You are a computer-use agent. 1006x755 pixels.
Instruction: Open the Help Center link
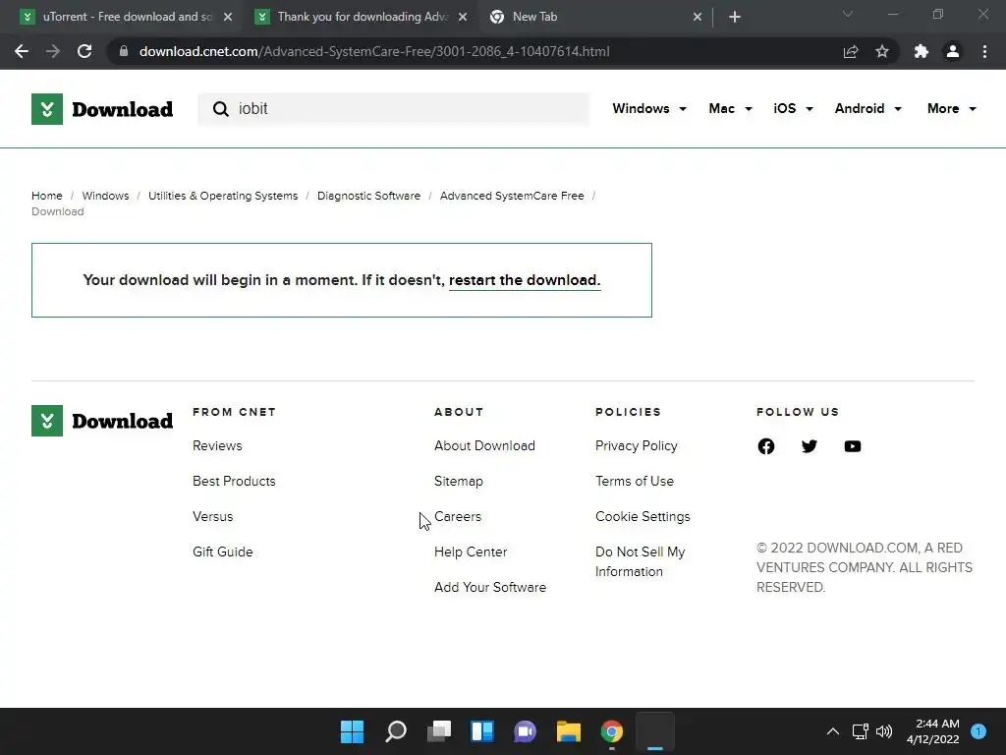[x=471, y=552]
